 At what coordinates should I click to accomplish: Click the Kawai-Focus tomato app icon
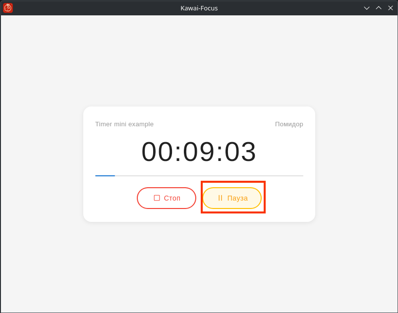tap(8, 8)
